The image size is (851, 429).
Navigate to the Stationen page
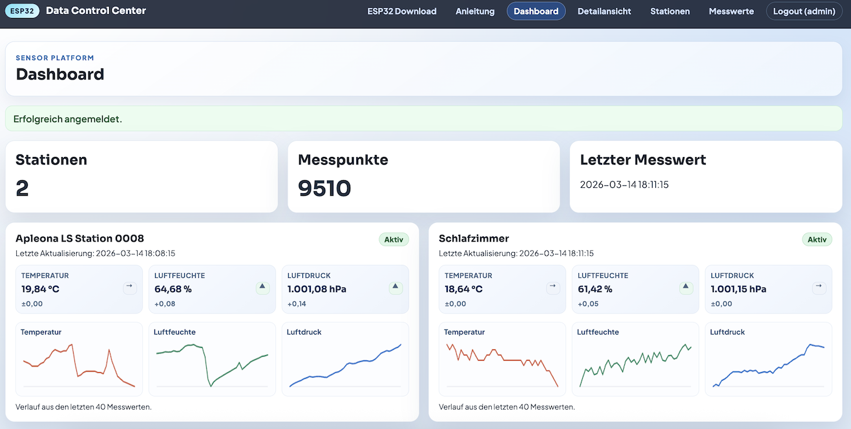click(669, 11)
